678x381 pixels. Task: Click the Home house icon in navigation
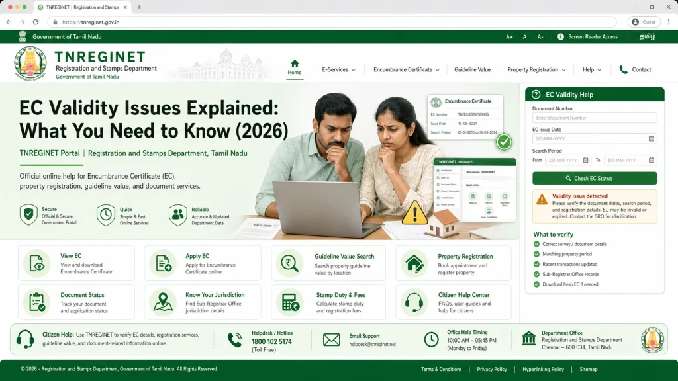click(x=295, y=63)
